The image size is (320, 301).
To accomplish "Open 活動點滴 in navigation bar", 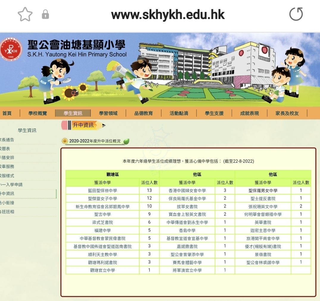I will pyautogui.click(x=179, y=113).
